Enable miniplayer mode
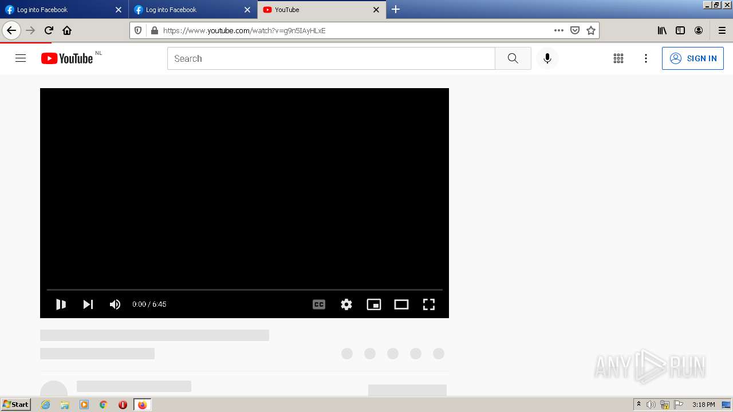 [x=374, y=304]
